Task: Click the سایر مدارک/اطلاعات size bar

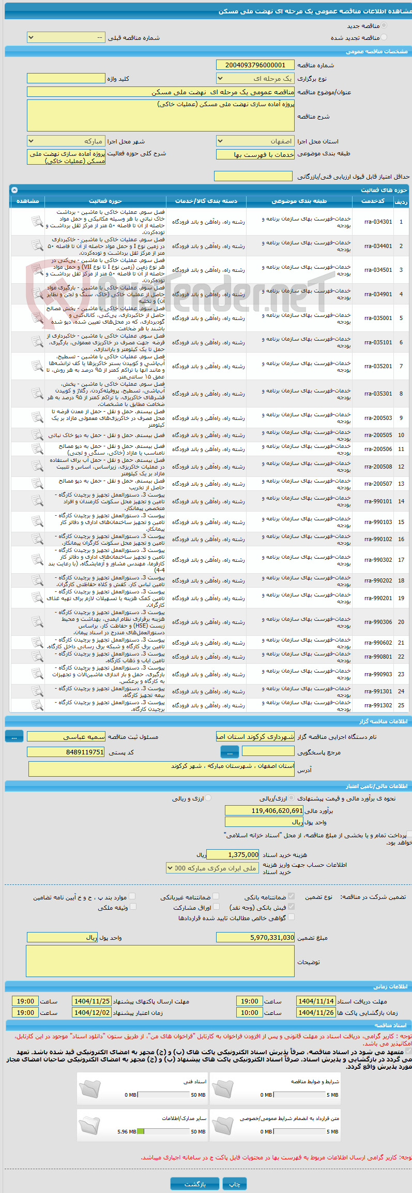Action: click(163, 1131)
